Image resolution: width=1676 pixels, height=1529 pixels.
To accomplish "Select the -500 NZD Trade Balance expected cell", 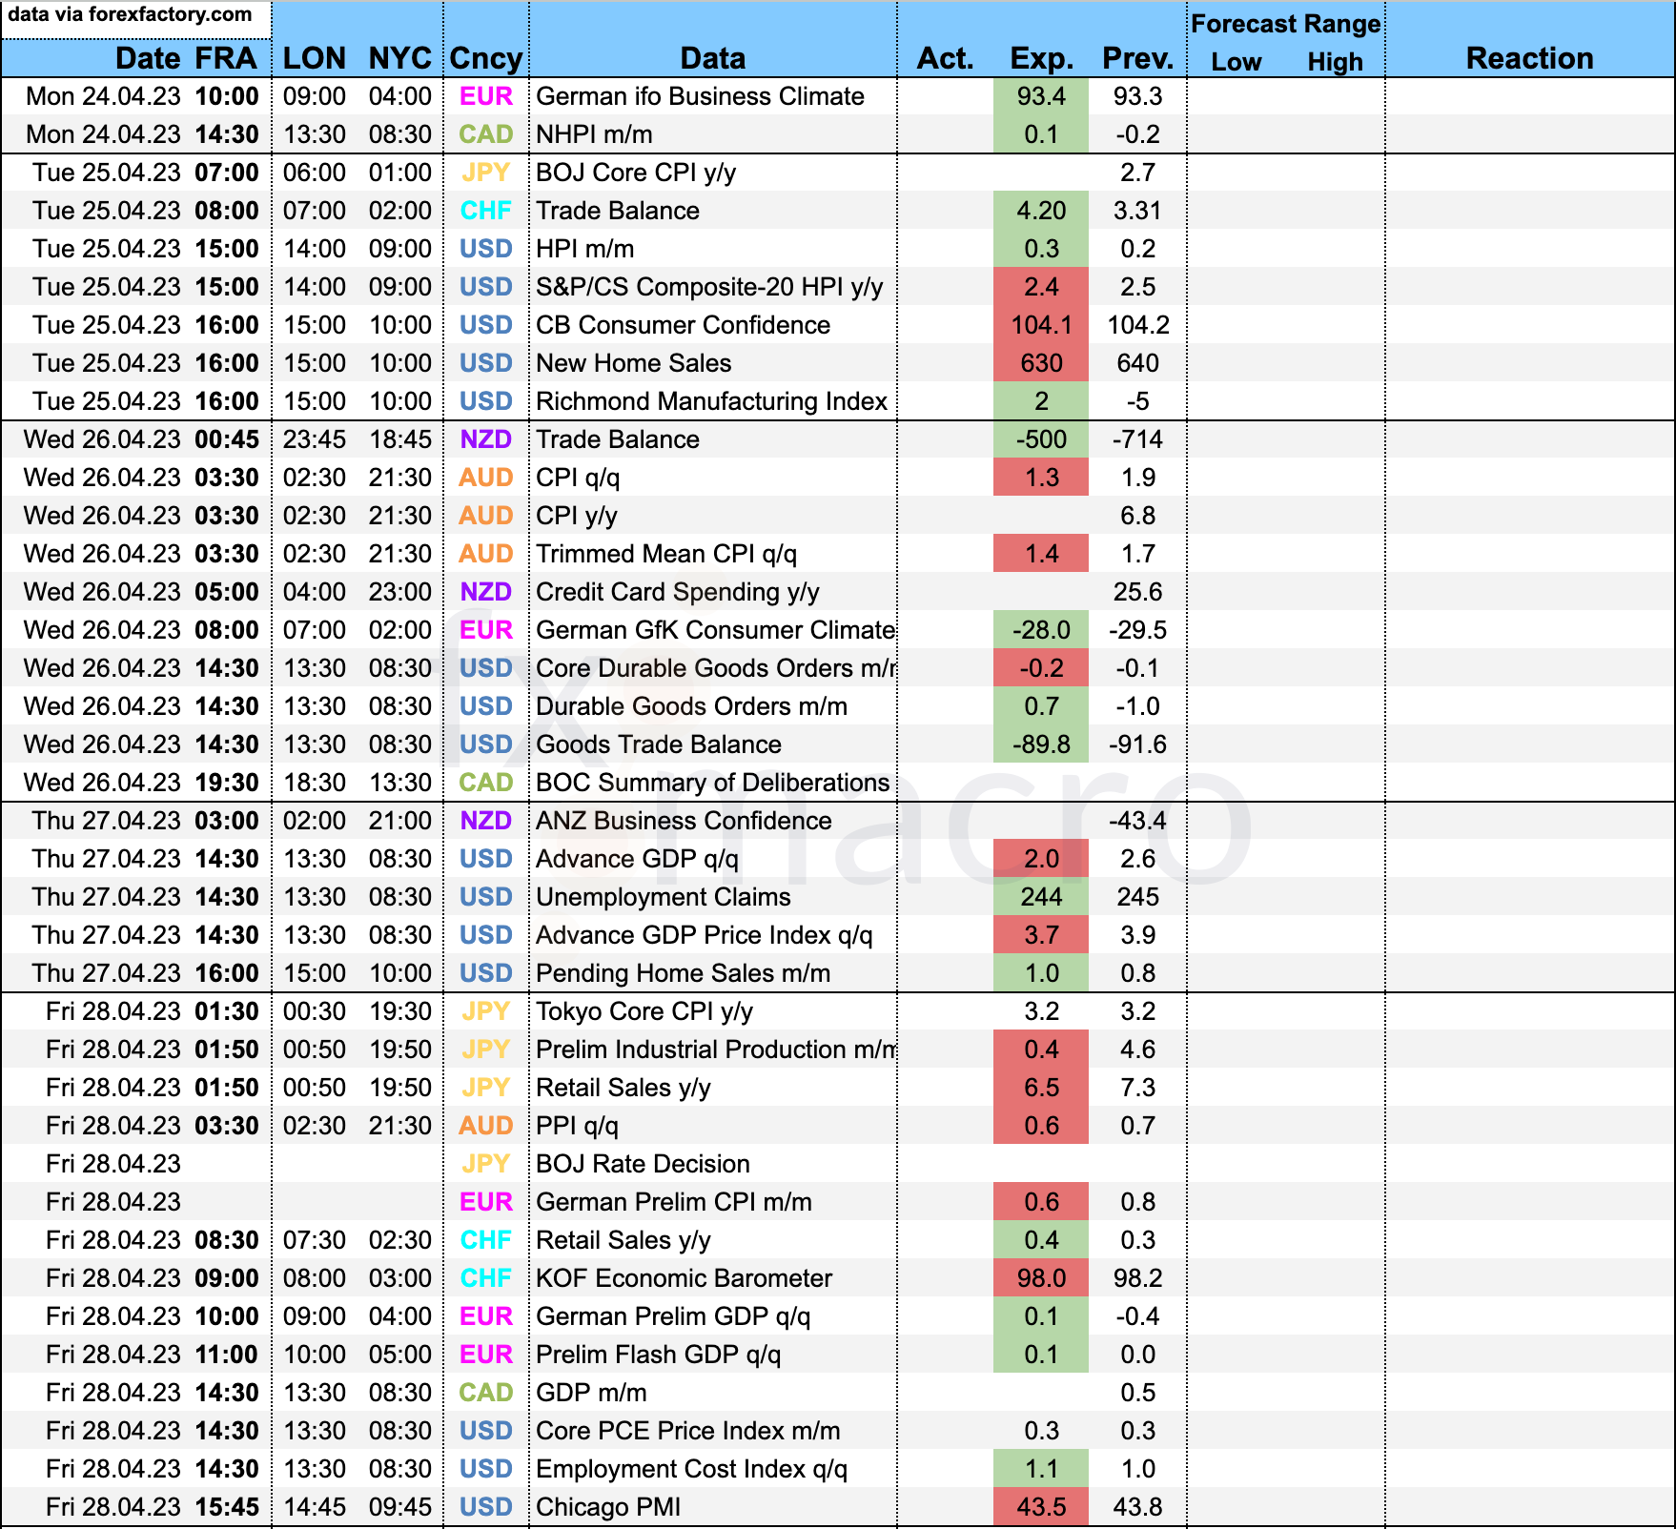I will [1041, 439].
